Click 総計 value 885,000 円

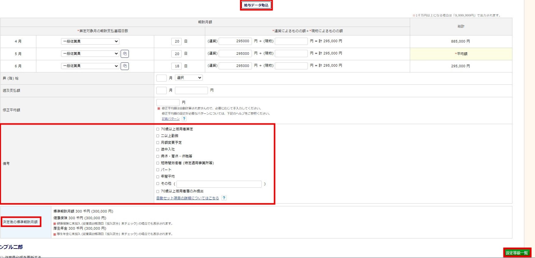tap(460, 41)
